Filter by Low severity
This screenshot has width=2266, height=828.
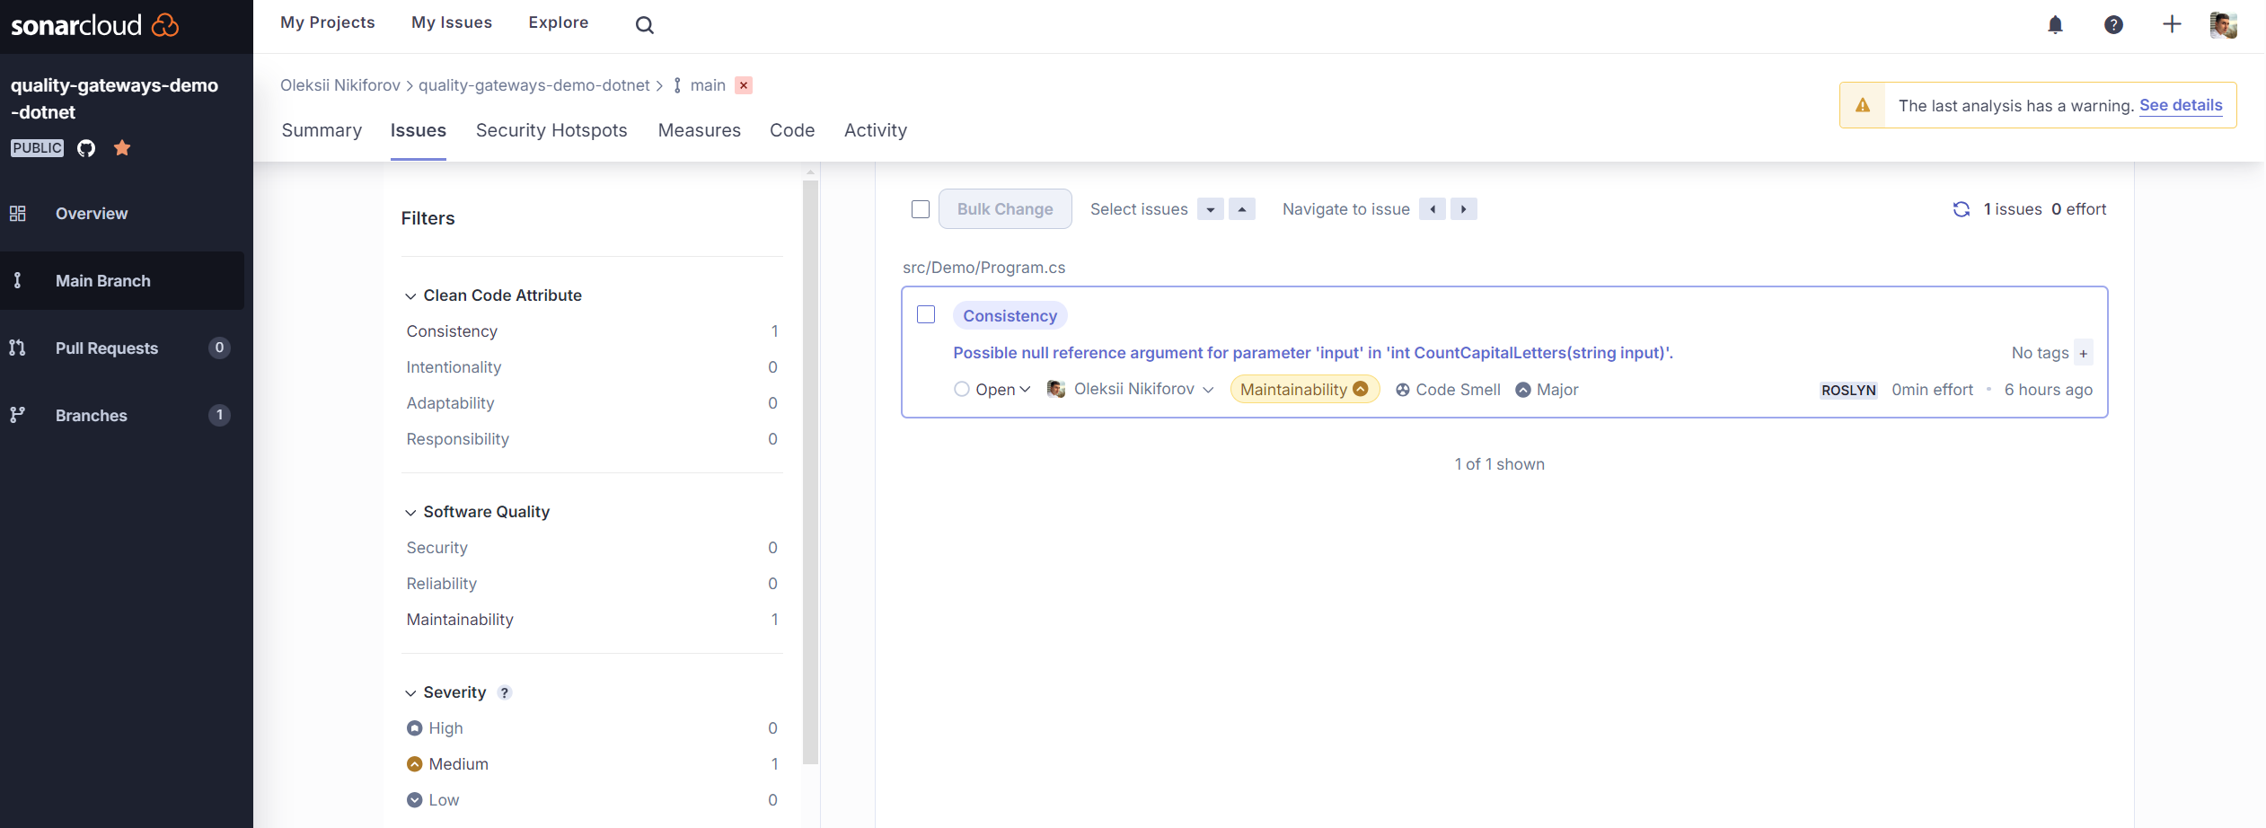(x=592, y=800)
